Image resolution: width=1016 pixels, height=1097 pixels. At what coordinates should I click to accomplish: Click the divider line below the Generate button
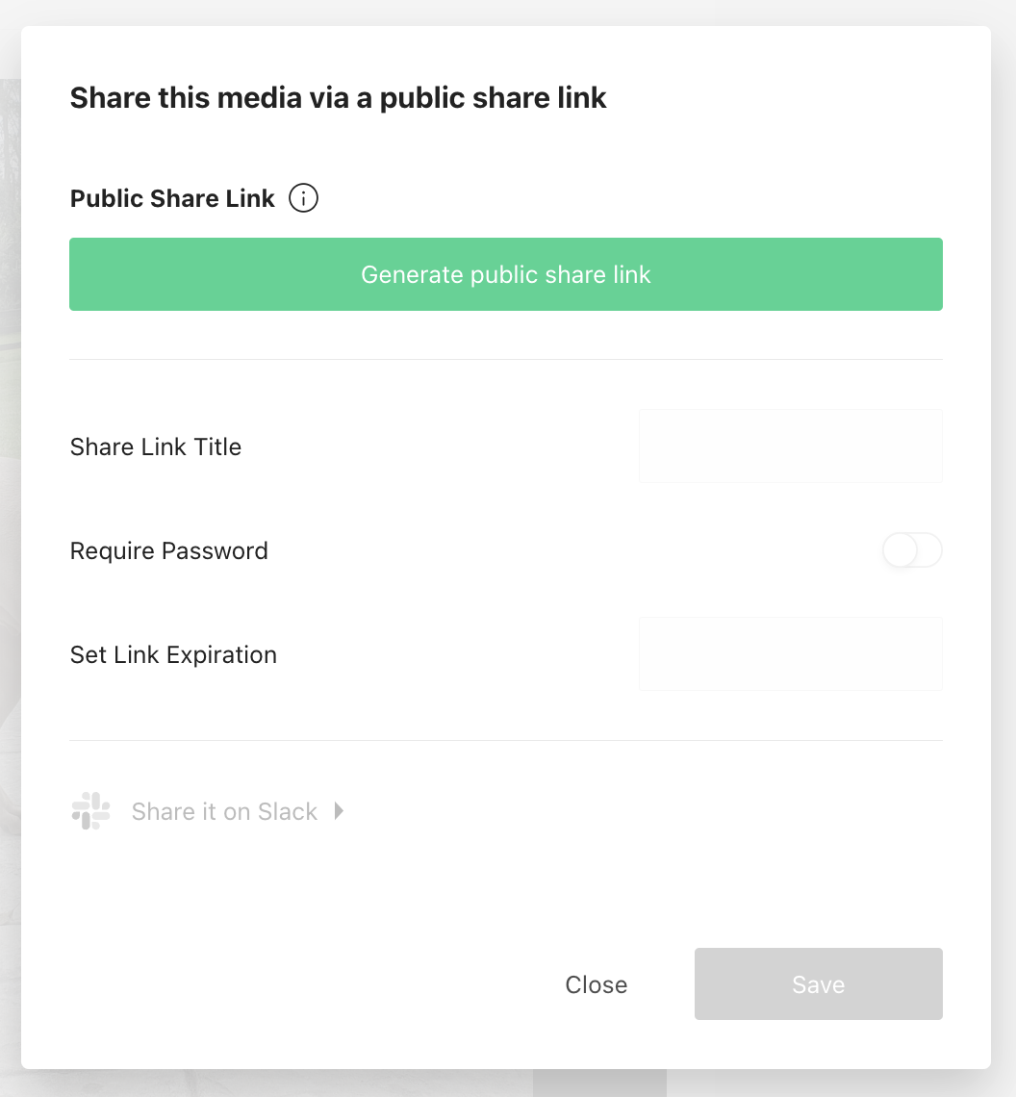pyautogui.click(x=506, y=360)
